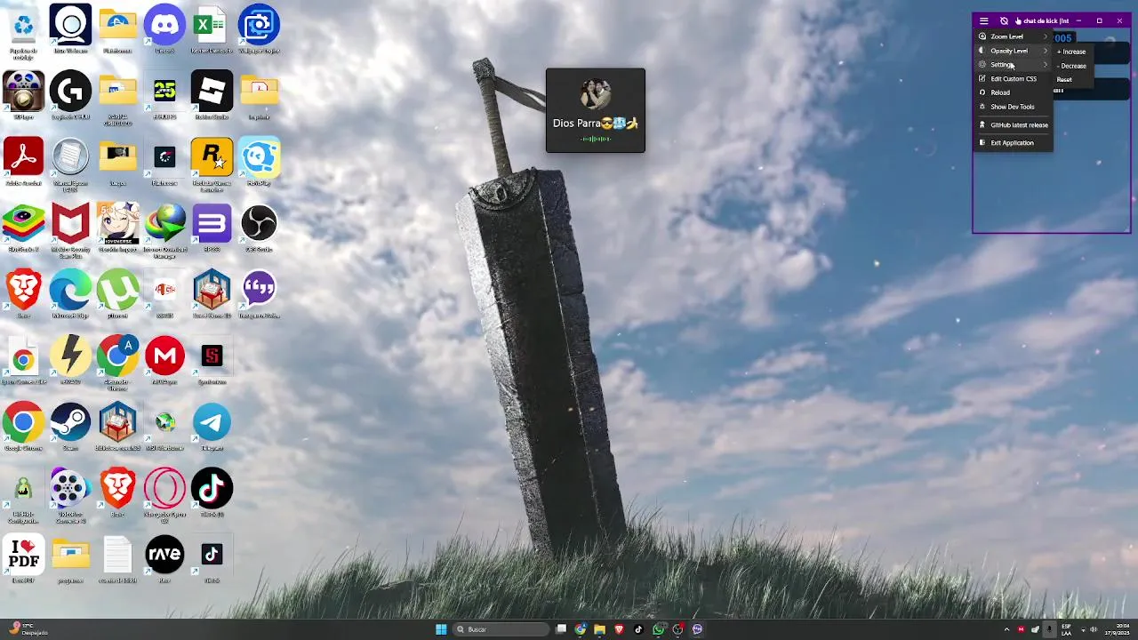Open the Telegram desktop shortcut
Image resolution: width=1138 pixels, height=640 pixels.
click(x=212, y=427)
